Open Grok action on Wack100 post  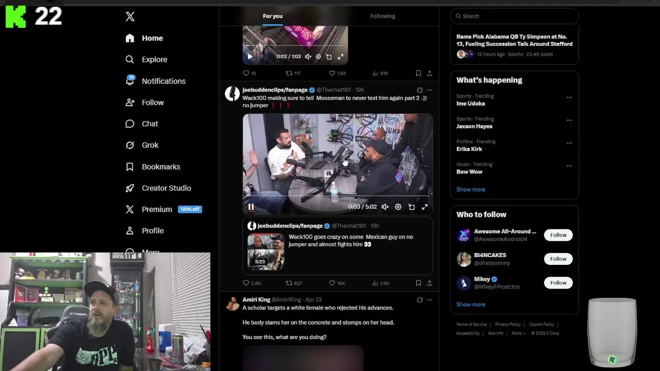coord(420,90)
